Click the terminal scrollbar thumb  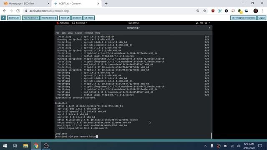point(212,135)
